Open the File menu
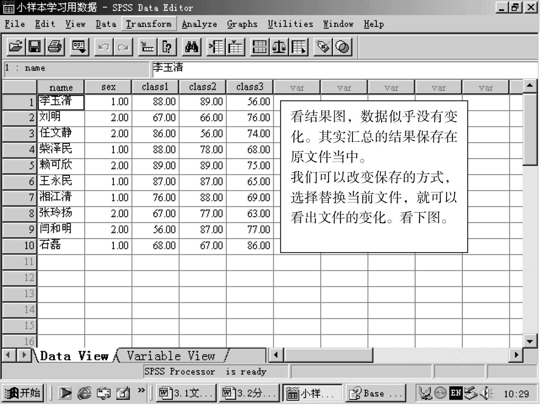Viewport: 543px width, 408px height. (15, 24)
